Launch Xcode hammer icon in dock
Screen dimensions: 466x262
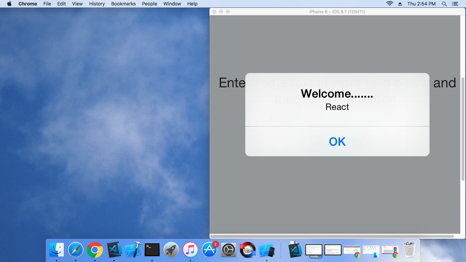(x=133, y=250)
